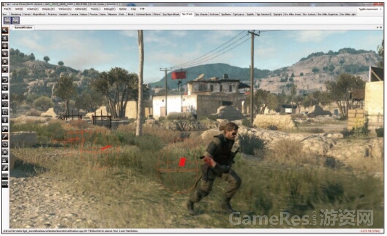The width and height of the screenshot is (387, 236).
Task: Click the red memory readout in status bar
Action: [370, 231]
